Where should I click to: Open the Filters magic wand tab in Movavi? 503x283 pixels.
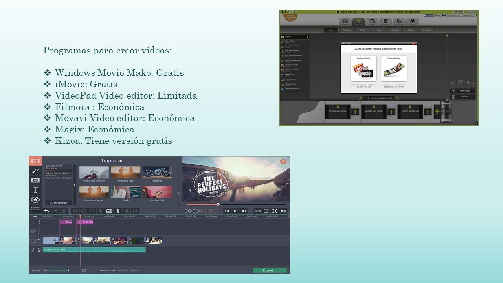click(x=35, y=171)
